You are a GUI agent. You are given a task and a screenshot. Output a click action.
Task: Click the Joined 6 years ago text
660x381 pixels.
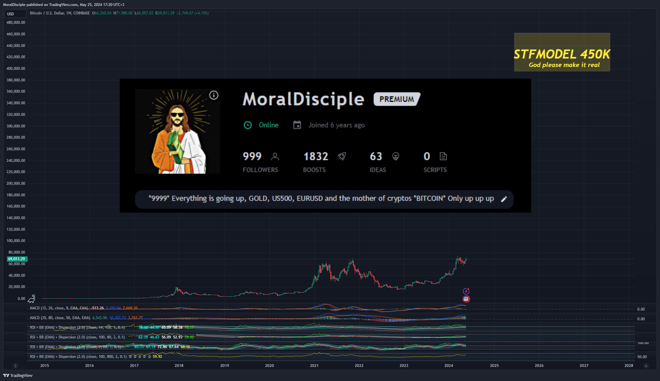tap(337, 125)
